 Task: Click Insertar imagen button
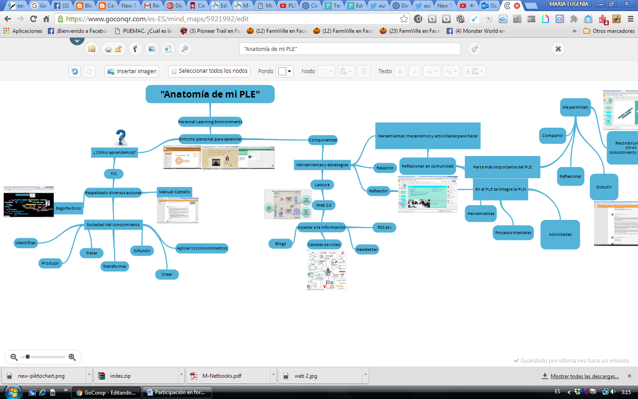(x=132, y=71)
